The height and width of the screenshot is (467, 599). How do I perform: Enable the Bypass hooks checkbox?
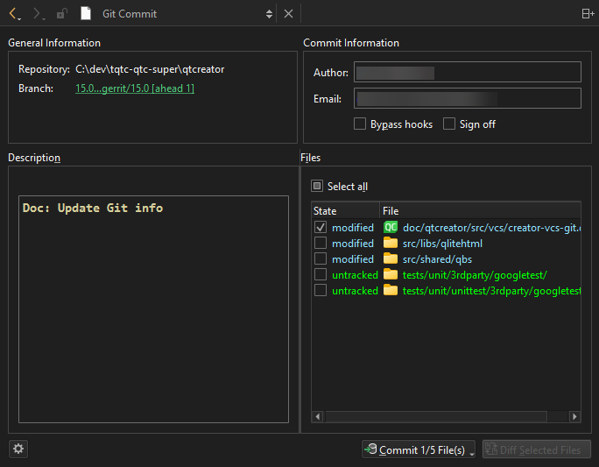[360, 124]
